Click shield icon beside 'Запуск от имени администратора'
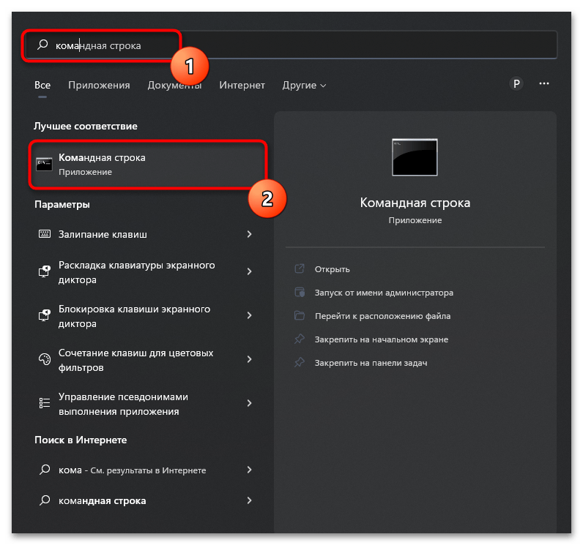583x545 pixels. [300, 292]
